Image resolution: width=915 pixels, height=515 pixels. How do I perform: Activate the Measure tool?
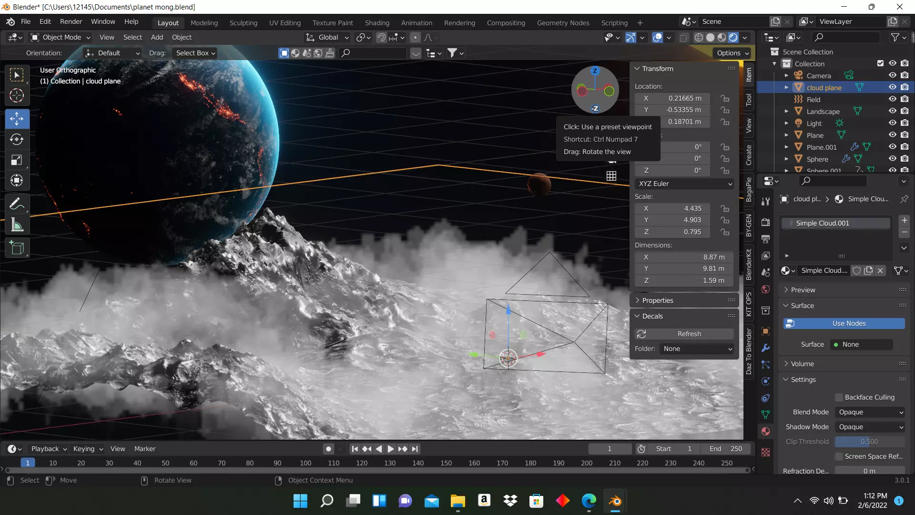coord(17,225)
